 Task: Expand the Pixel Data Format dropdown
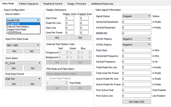[x=23, y=79]
